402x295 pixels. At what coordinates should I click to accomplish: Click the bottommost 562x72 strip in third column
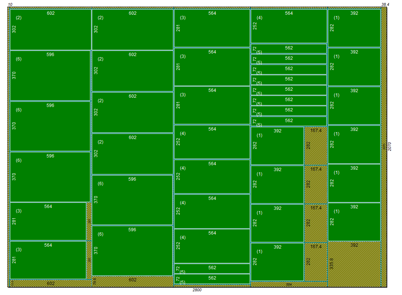click(x=212, y=279)
